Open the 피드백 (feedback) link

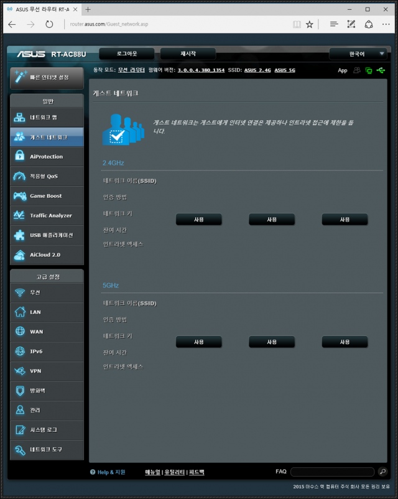197,472
